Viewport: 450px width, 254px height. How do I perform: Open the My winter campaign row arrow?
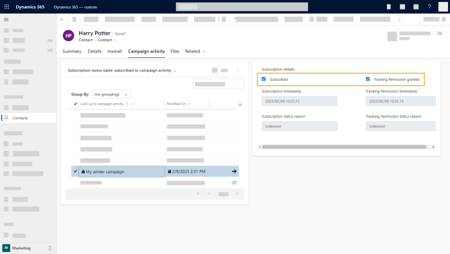(234, 171)
